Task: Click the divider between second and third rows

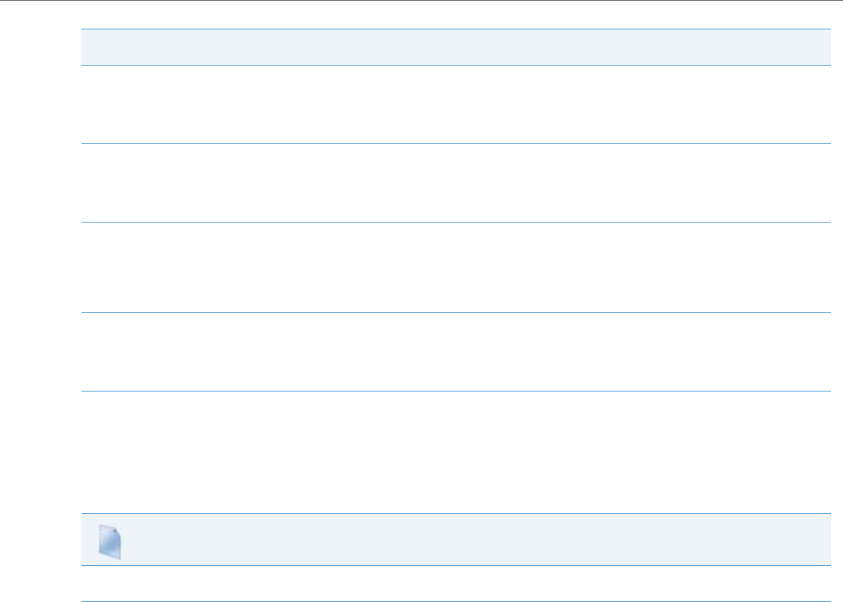Action: (x=451, y=222)
